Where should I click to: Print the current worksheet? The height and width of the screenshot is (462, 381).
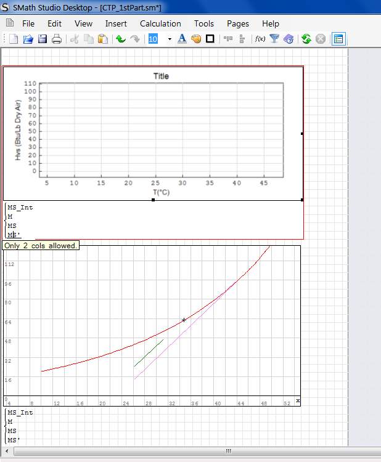click(x=57, y=39)
